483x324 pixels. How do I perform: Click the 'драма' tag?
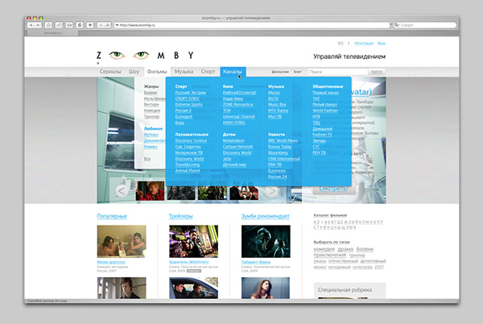345,249
